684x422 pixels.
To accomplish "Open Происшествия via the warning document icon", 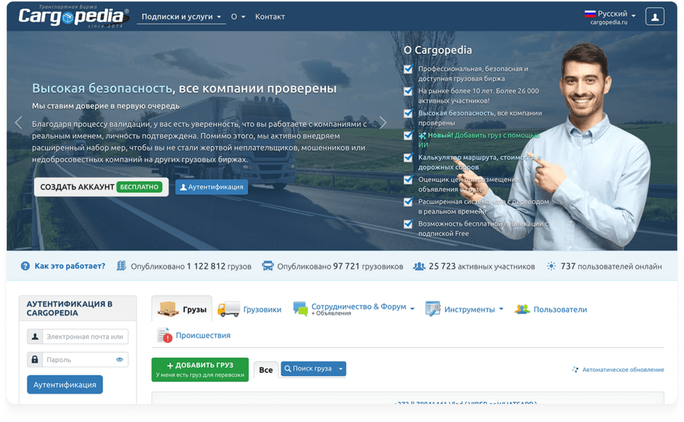I will [x=162, y=335].
